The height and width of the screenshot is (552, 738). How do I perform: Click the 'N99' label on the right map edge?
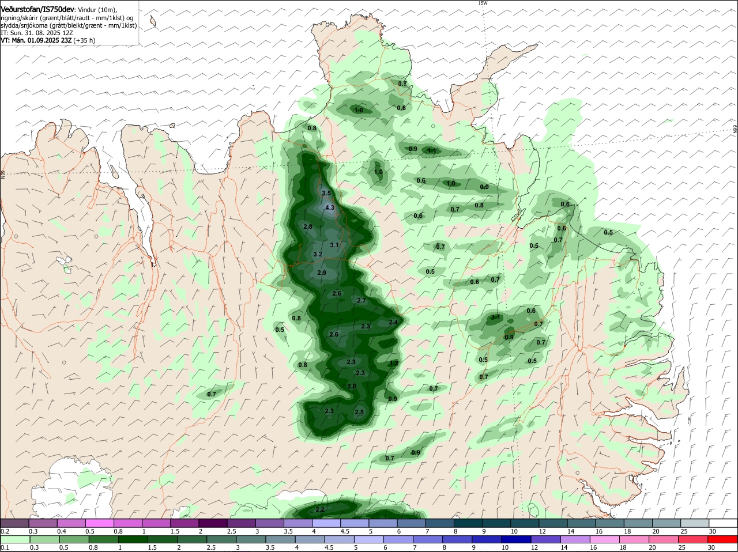click(735, 130)
